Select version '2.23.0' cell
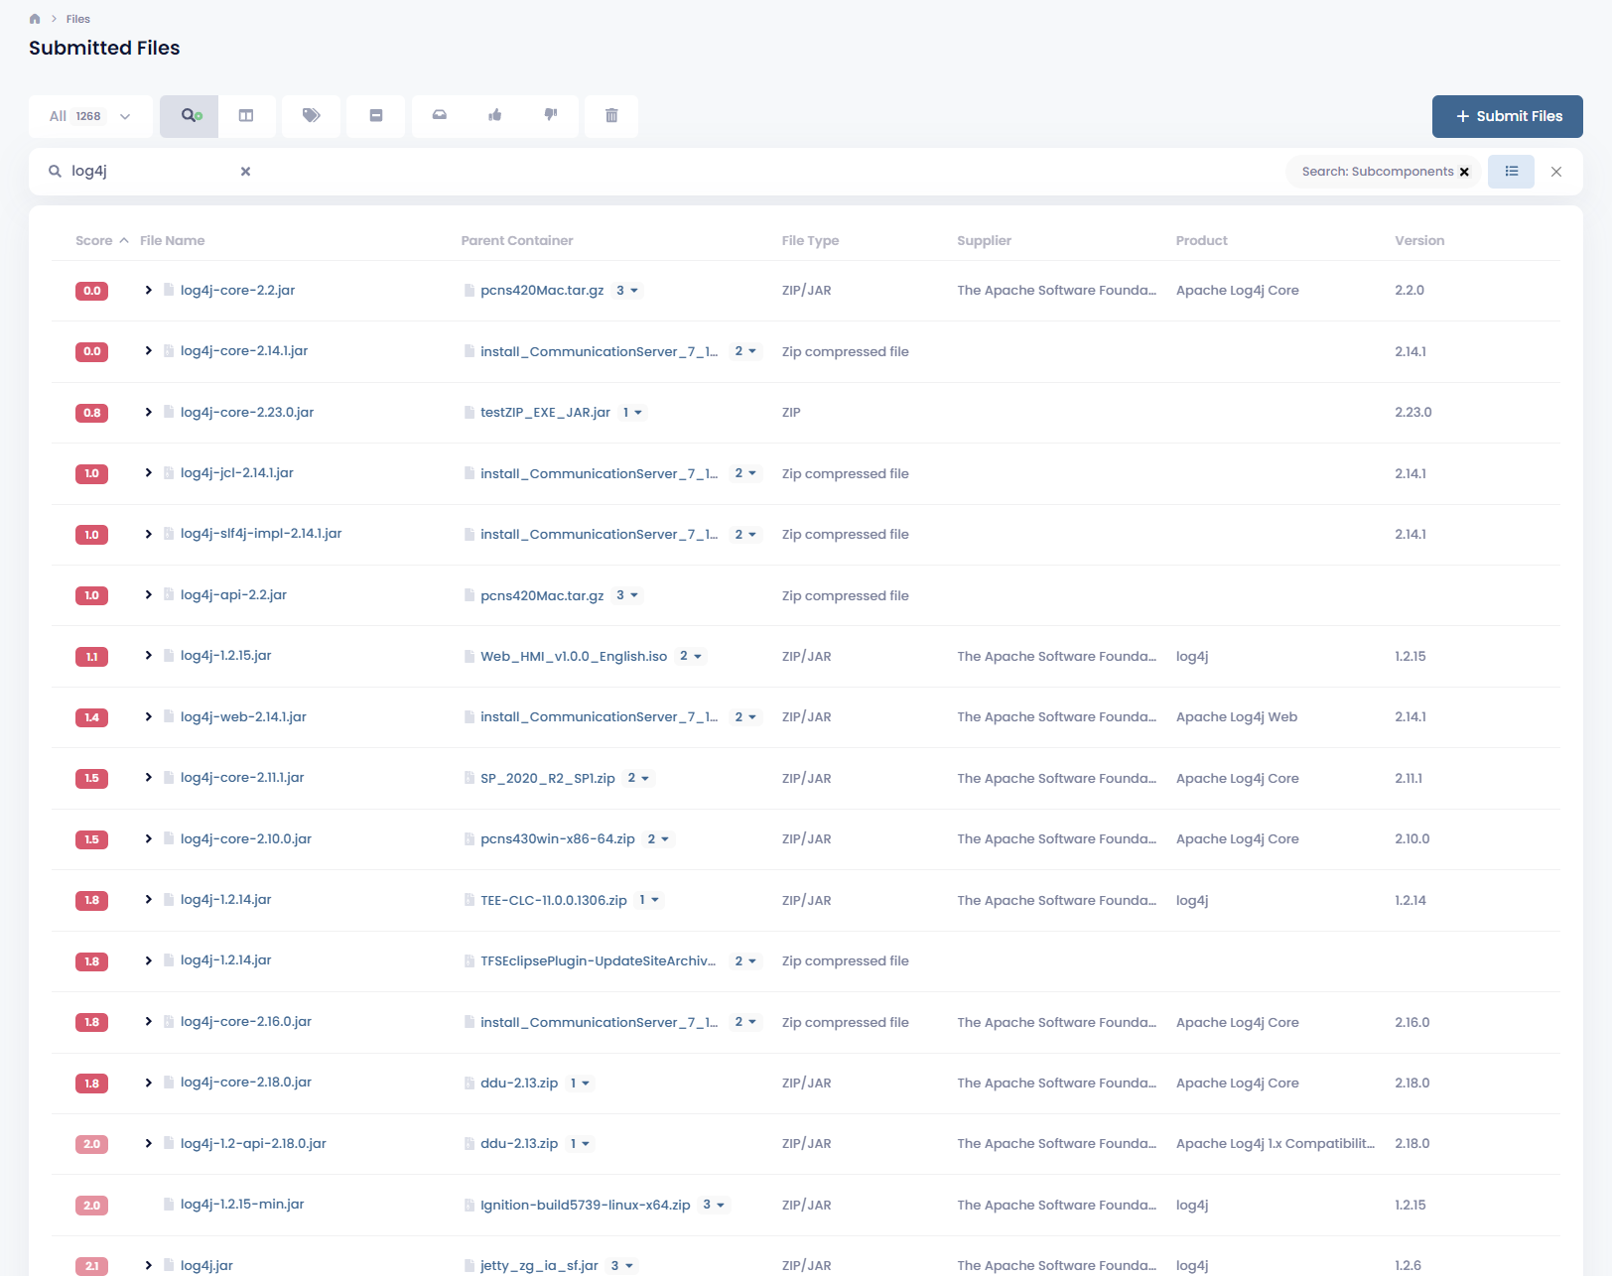This screenshot has width=1612, height=1276. [1413, 413]
